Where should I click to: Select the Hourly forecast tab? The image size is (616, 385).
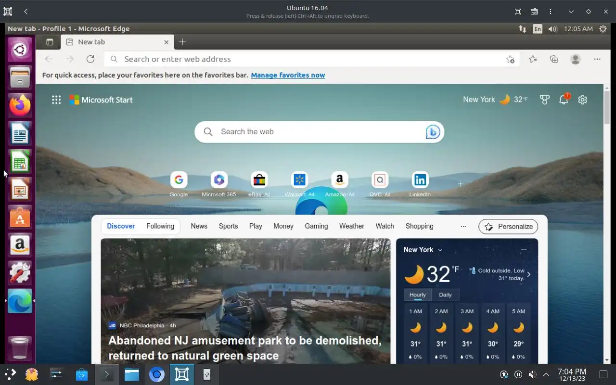click(418, 295)
